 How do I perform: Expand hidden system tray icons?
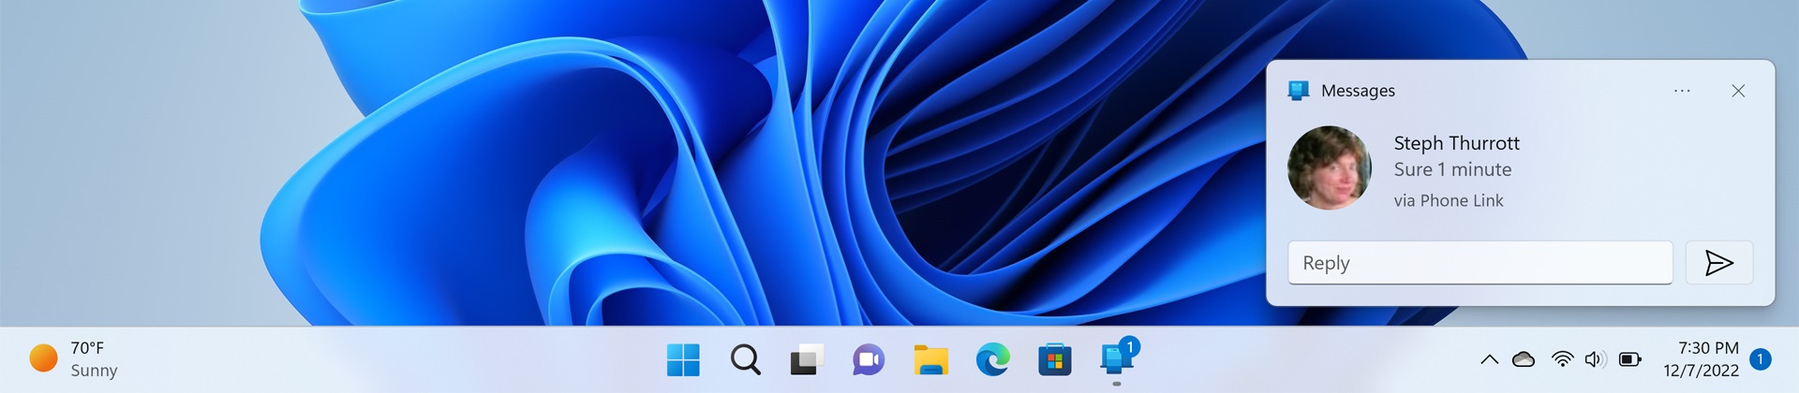click(x=1489, y=360)
